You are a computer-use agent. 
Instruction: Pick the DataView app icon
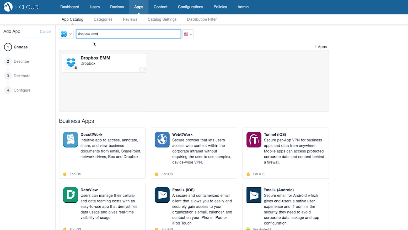(70, 195)
